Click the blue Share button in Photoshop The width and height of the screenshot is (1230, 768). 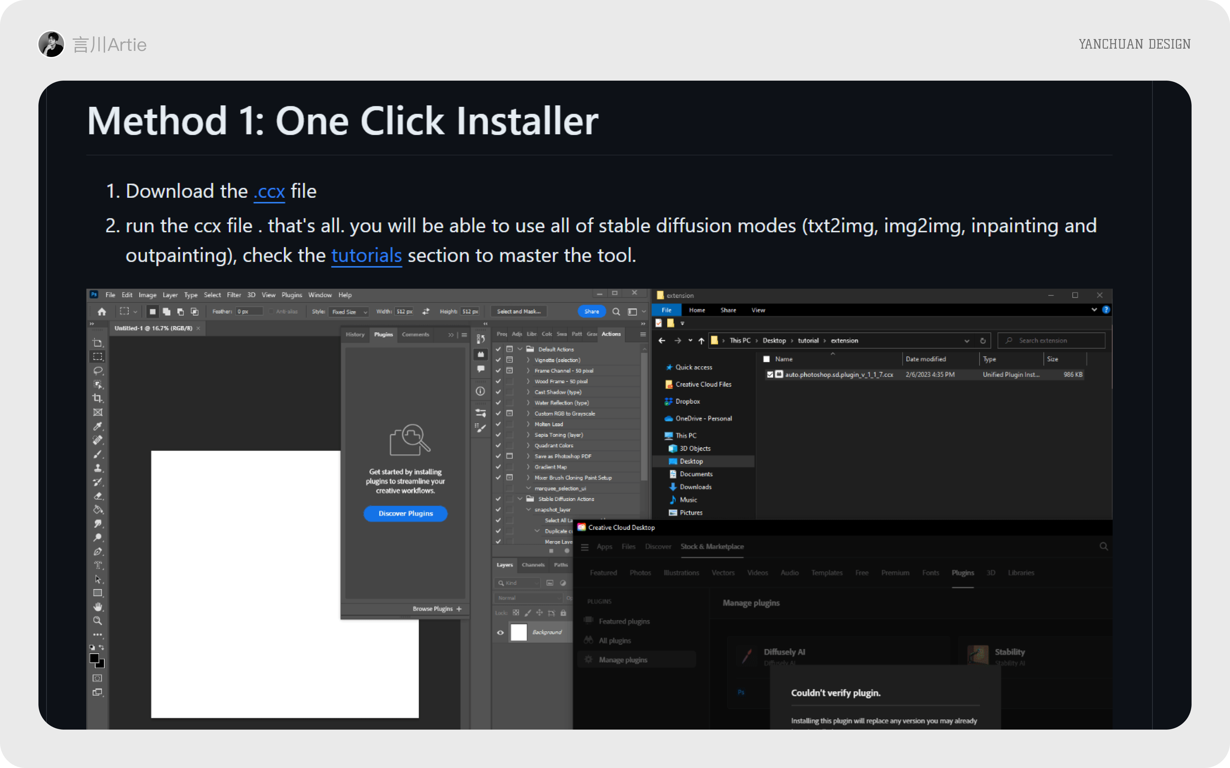592,311
